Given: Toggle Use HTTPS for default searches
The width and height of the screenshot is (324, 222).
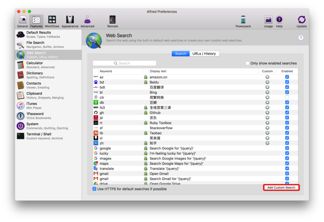Looking at the screenshot, I should pos(94,189).
